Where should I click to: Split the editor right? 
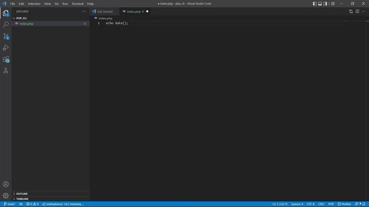coord(357,11)
